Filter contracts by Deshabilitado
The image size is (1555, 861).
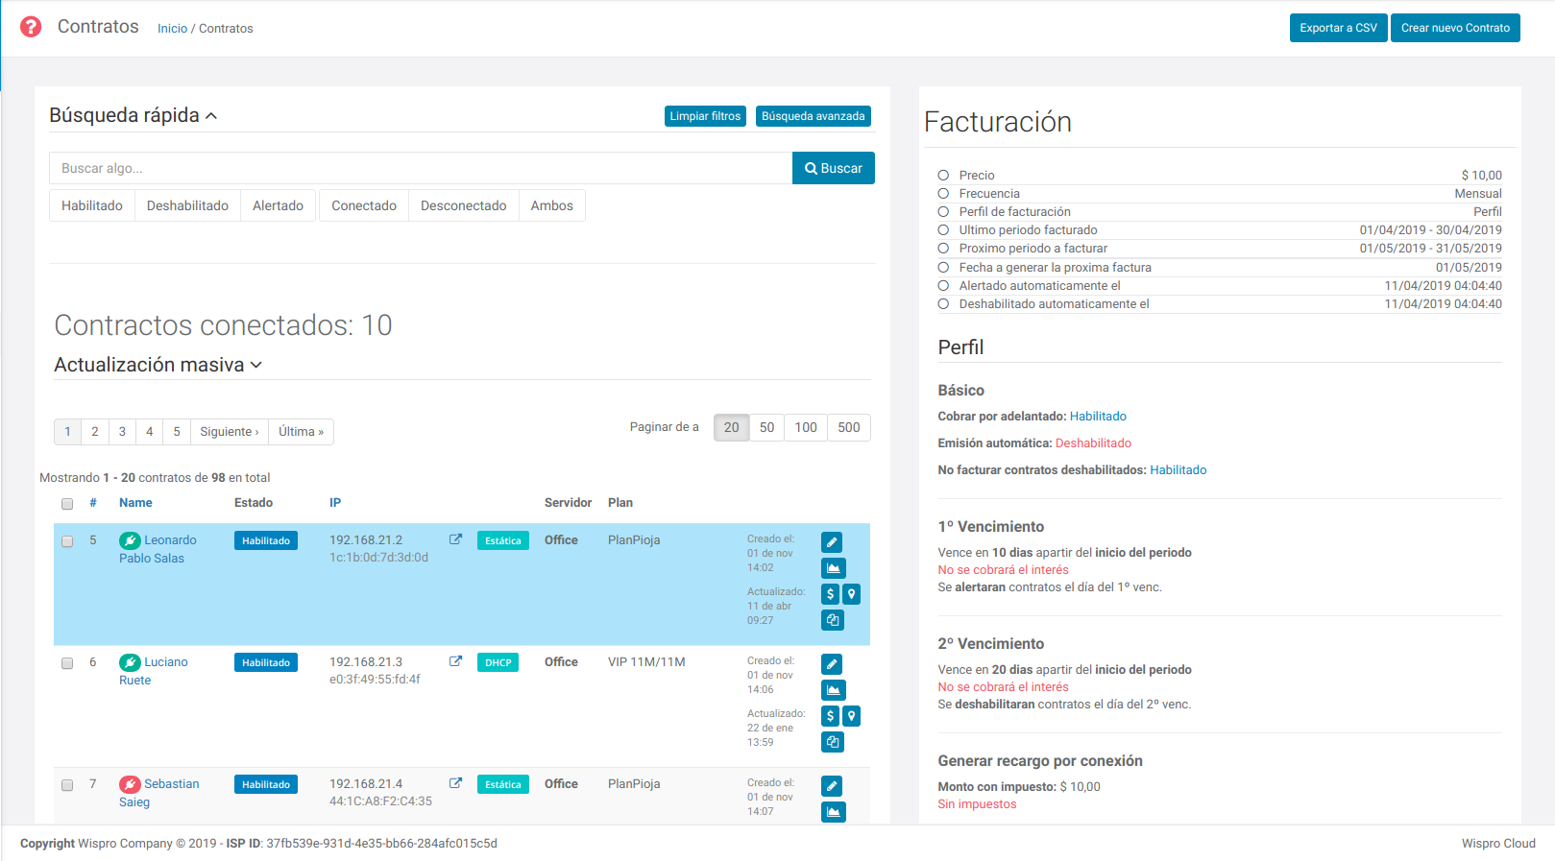click(x=187, y=205)
